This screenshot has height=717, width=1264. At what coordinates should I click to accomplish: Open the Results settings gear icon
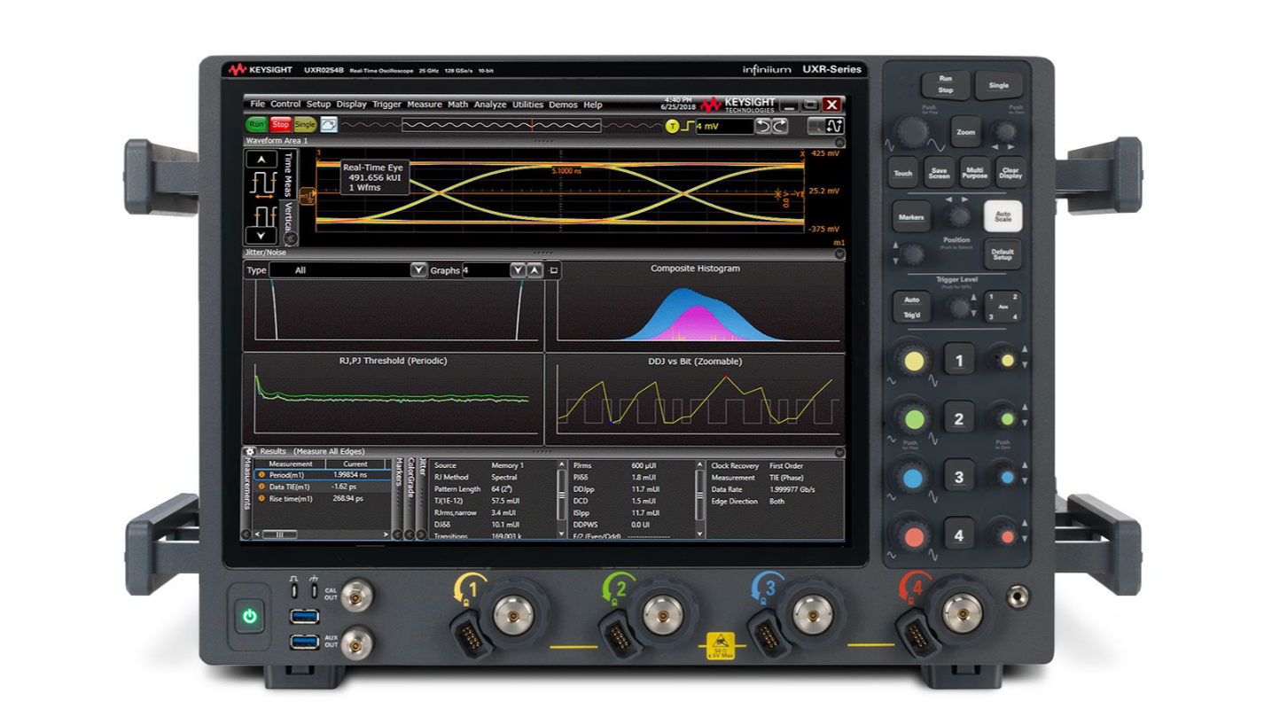tap(251, 452)
